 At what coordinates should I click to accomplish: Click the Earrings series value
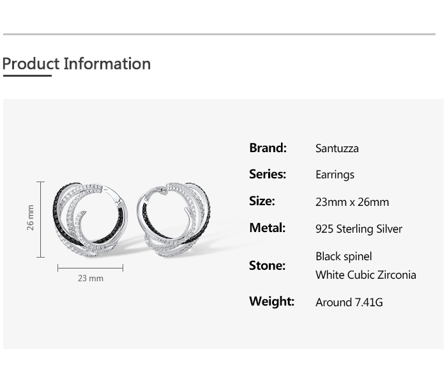[x=335, y=175]
